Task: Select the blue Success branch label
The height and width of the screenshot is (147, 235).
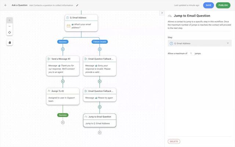Action: [63, 42]
